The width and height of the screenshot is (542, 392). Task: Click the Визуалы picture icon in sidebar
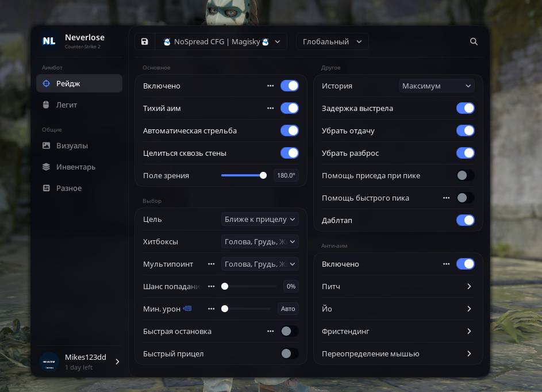47,146
